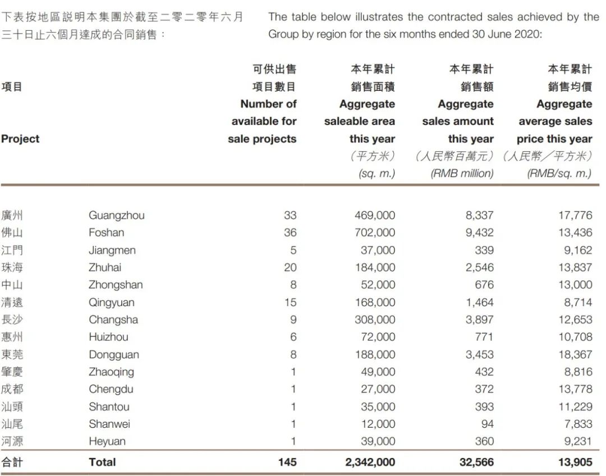This screenshot has height=476, width=606.
Task: Click Foshan sales amount 9,432
Action: pos(479,233)
